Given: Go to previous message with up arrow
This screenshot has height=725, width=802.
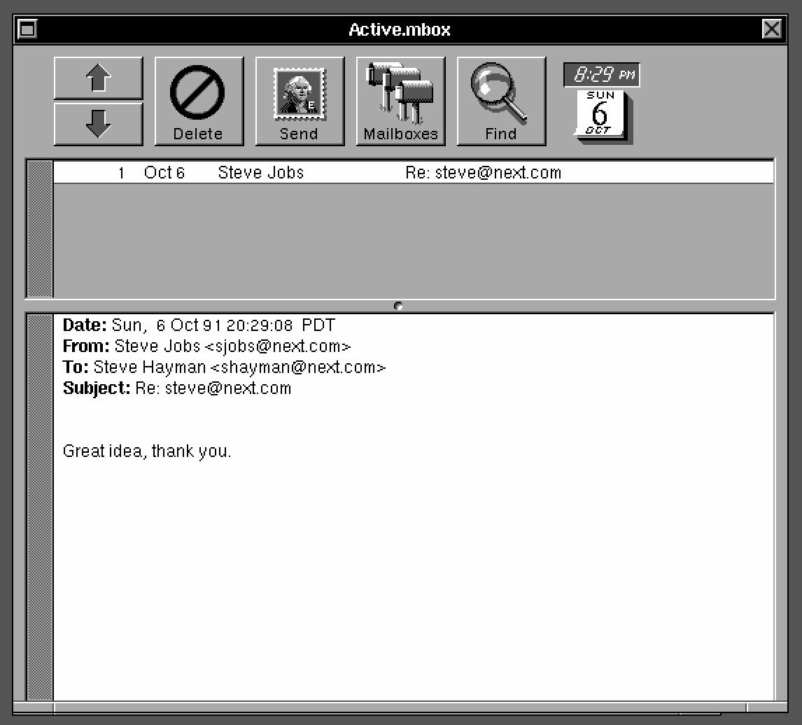Looking at the screenshot, I should (x=98, y=78).
